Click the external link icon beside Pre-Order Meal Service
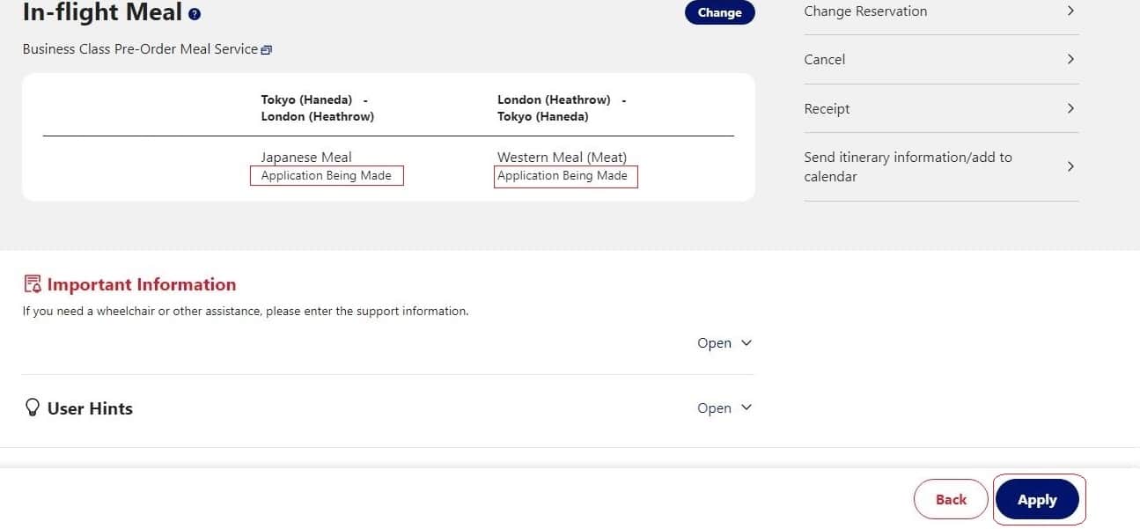The image size is (1140, 529). 267,50
